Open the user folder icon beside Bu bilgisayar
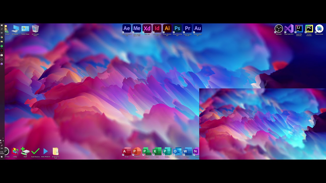This screenshot has width=326, height=183. 7,30
